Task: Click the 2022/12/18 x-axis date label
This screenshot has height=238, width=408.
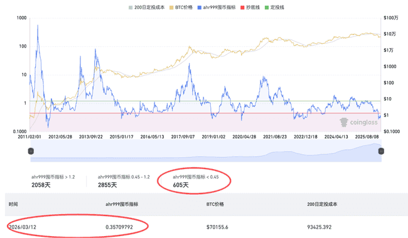Action: [306, 137]
